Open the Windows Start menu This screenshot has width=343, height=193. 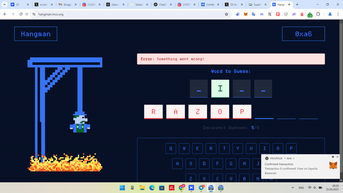click(x=122, y=188)
